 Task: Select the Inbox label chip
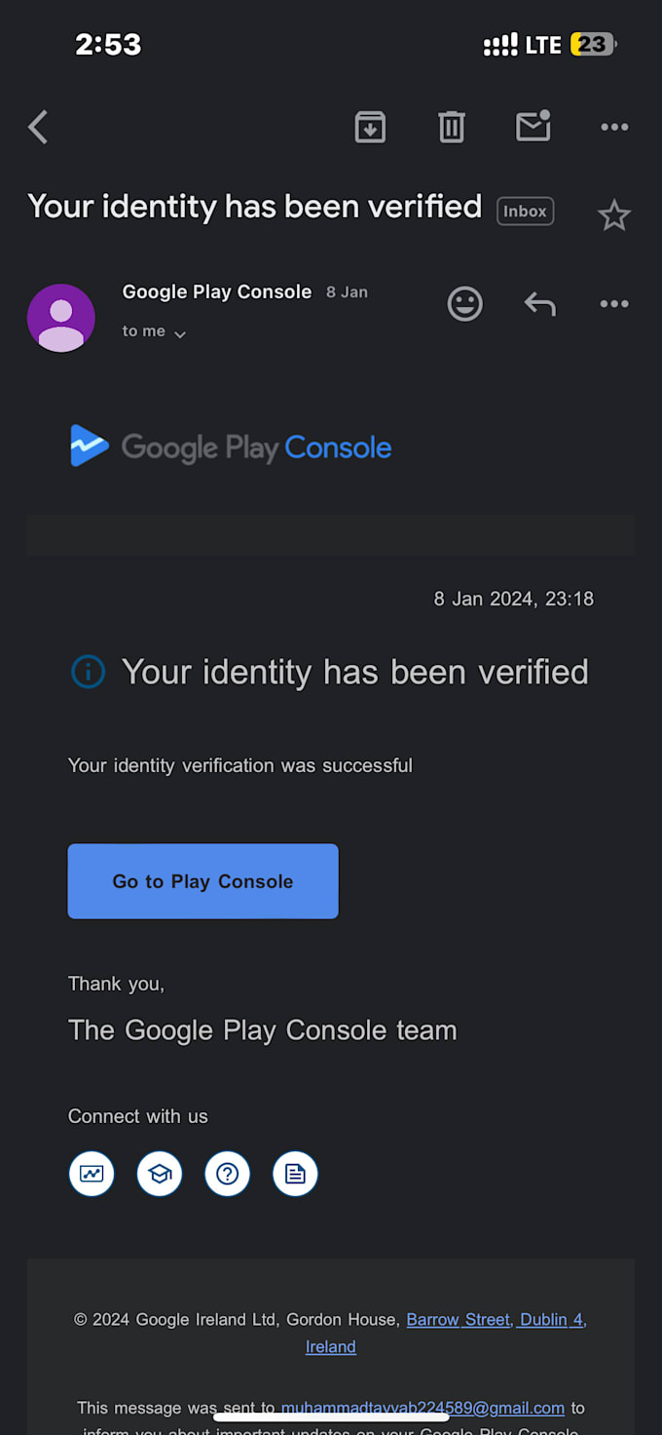tap(525, 211)
